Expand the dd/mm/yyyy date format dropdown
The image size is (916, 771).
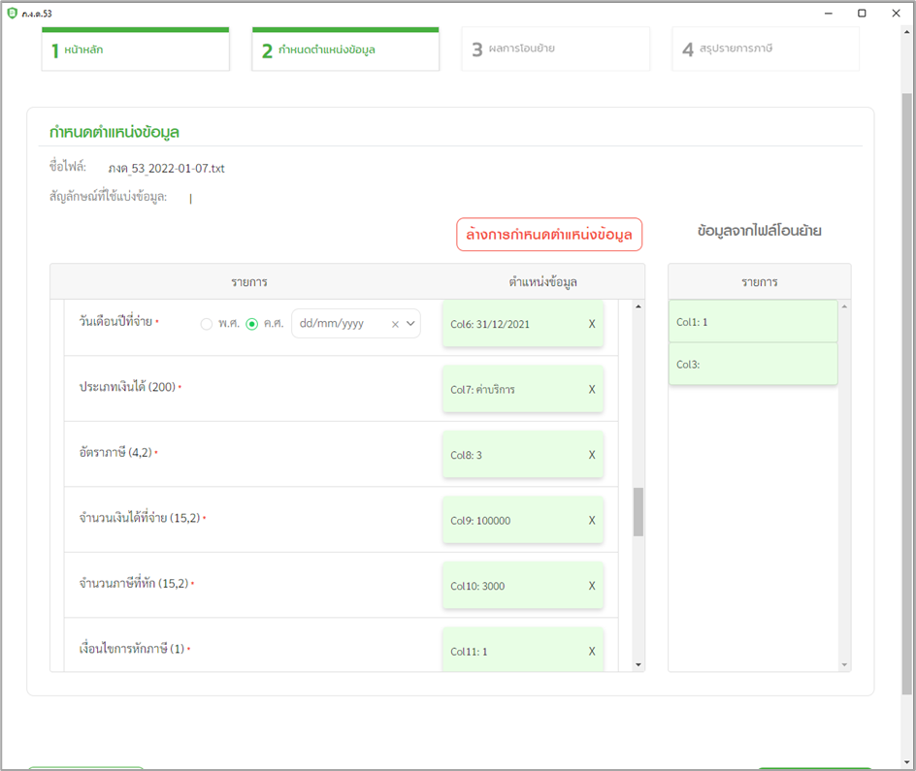point(410,324)
